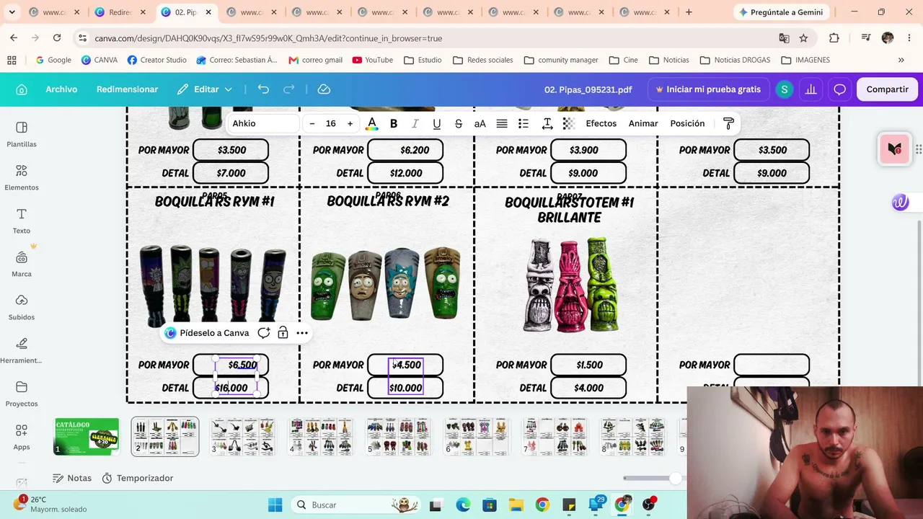Open Redimensionar menu
Screen dimensions: 923x519
(x=127, y=89)
